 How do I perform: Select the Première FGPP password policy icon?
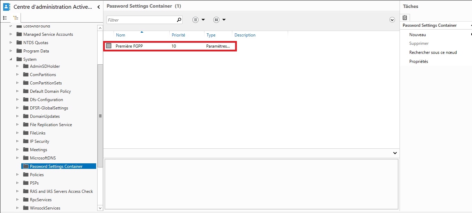[109, 46]
